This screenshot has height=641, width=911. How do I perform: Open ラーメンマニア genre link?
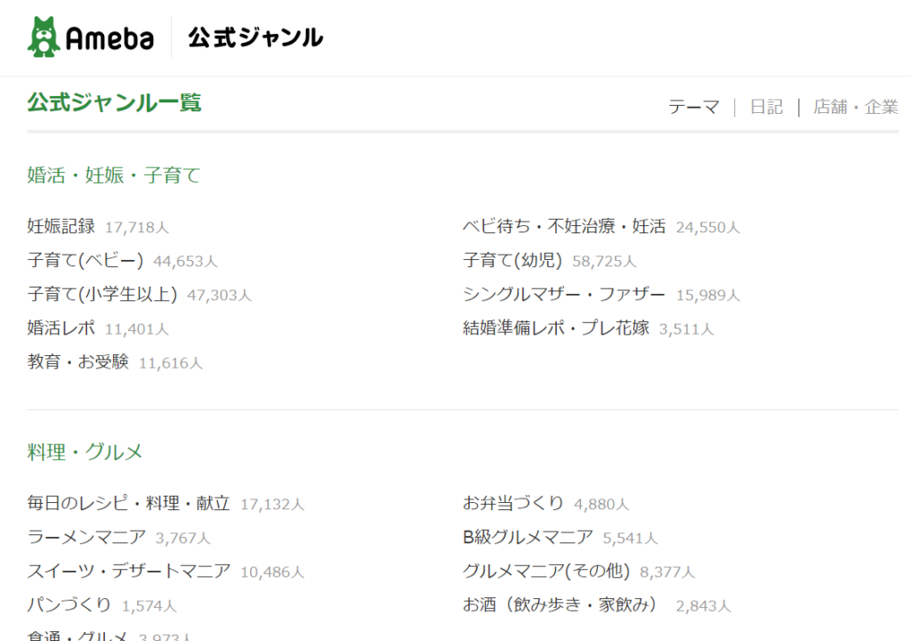(86, 537)
